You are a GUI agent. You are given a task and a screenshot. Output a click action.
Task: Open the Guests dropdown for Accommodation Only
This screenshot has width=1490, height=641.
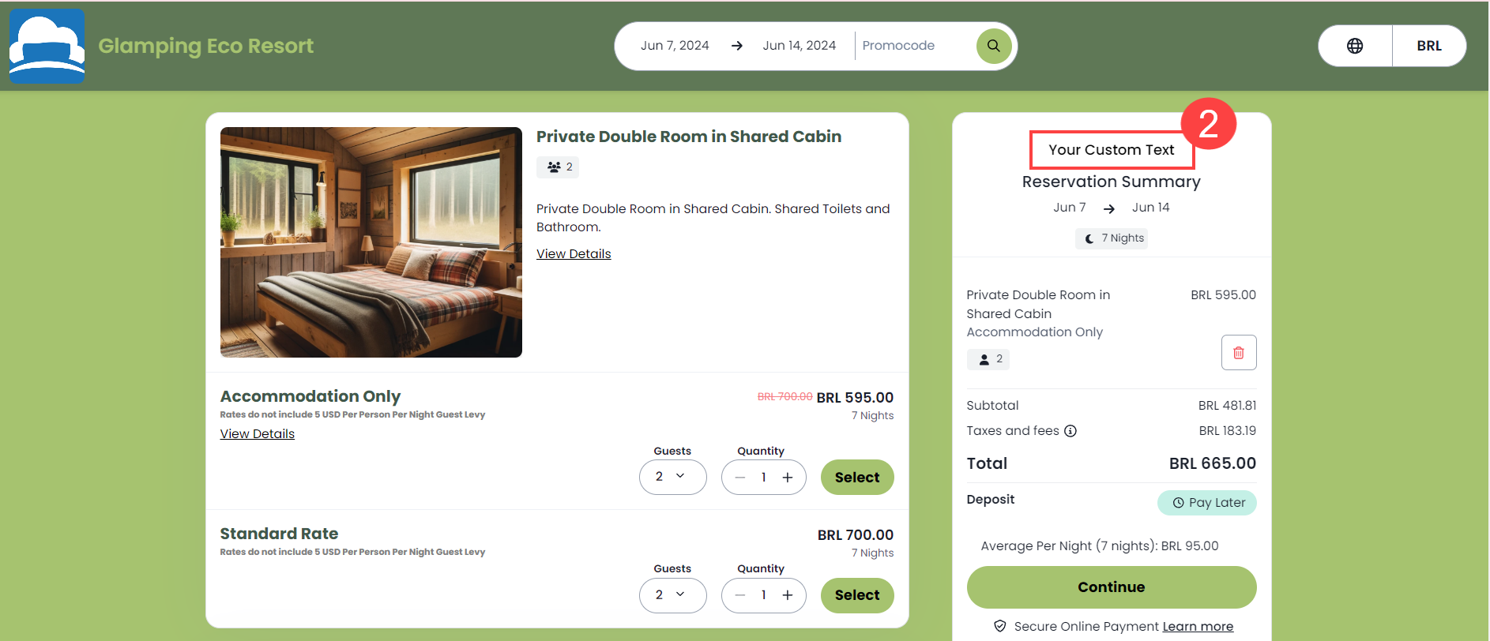(672, 477)
